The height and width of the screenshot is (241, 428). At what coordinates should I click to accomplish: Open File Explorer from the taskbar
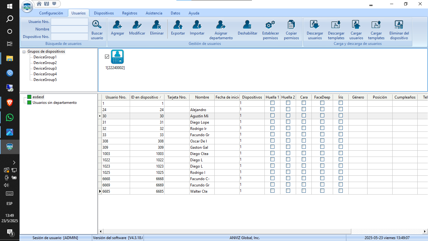[x=10, y=58]
